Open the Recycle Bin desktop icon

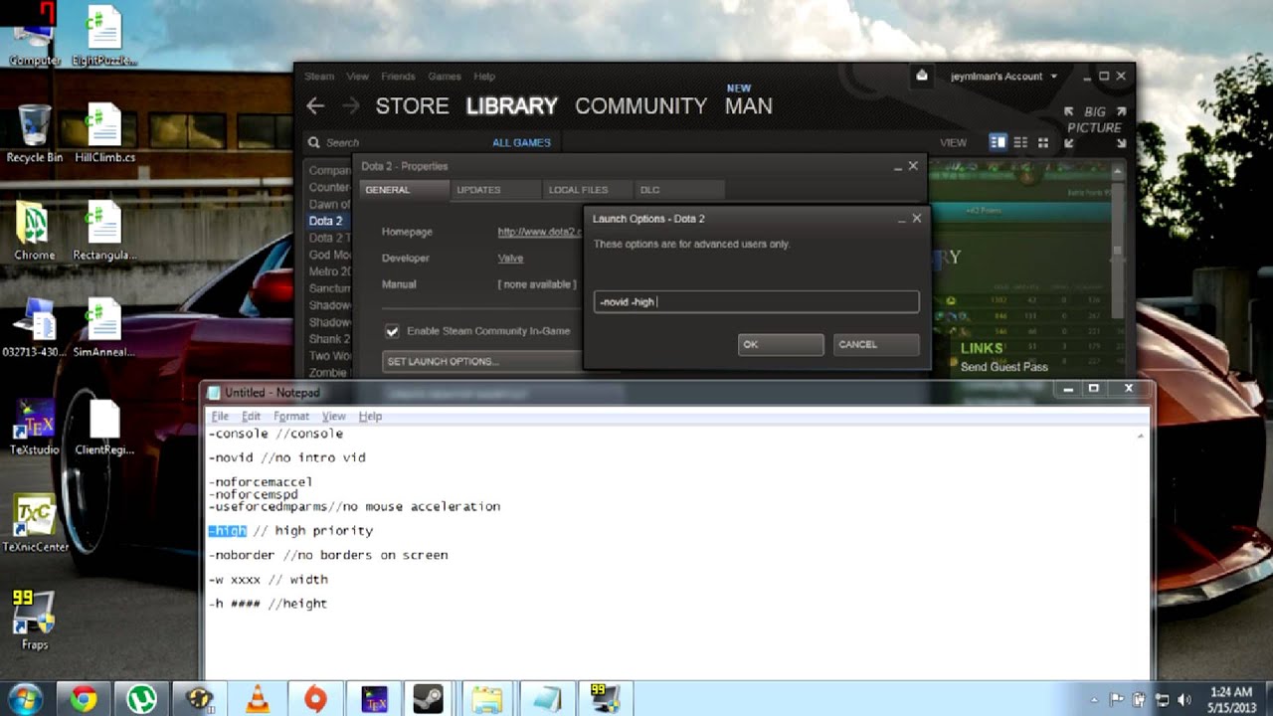34,133
